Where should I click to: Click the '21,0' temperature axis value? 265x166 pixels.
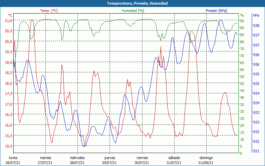9,21
